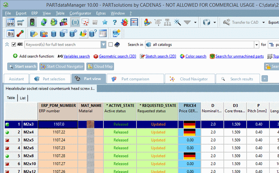Click the magic wand icon

[177, 22]
